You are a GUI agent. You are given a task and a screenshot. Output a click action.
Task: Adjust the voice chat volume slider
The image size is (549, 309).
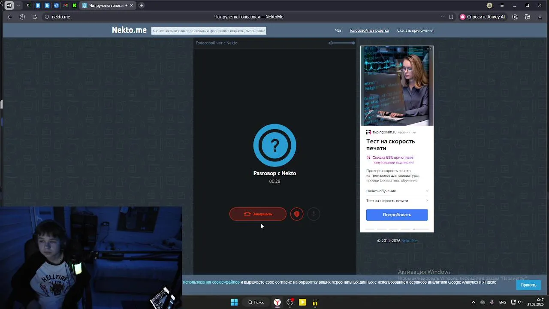click(x=344, y=43)
